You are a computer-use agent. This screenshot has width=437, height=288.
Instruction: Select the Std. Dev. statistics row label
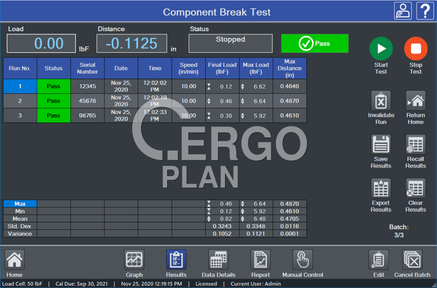(20, 226)
